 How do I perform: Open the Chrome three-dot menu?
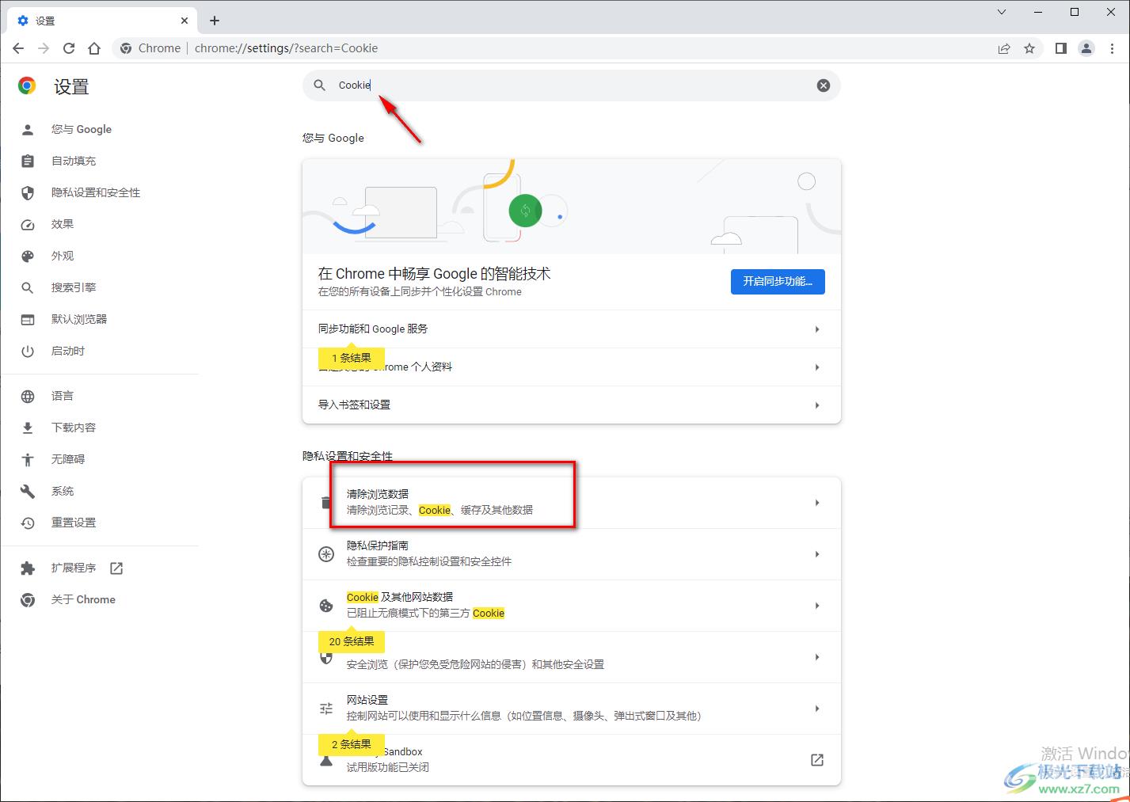pyautogui.click(x=1112, y=48)
